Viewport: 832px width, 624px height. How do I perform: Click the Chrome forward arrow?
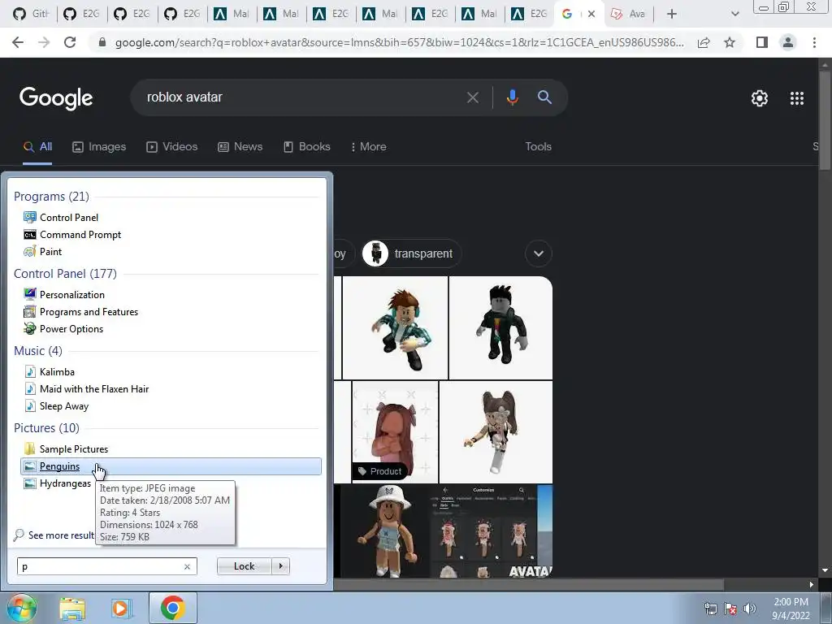pyautogui.click(x=44, y=42)
